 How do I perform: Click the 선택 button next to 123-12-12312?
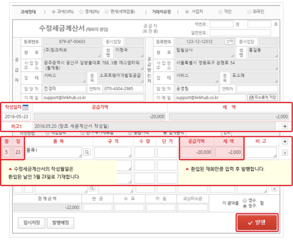pos(229,41)
